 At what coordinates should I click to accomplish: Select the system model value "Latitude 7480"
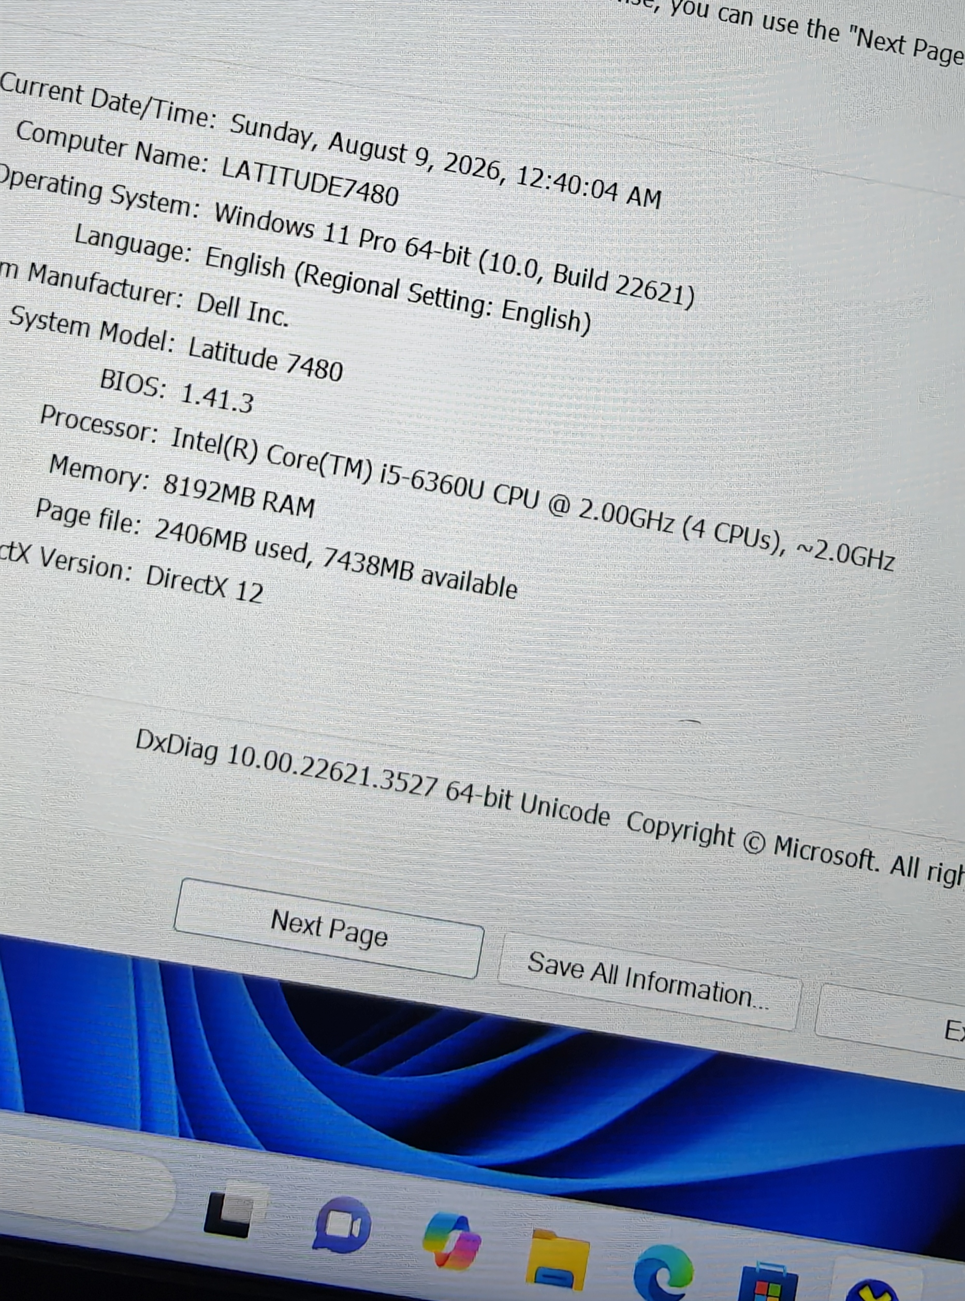265,359
